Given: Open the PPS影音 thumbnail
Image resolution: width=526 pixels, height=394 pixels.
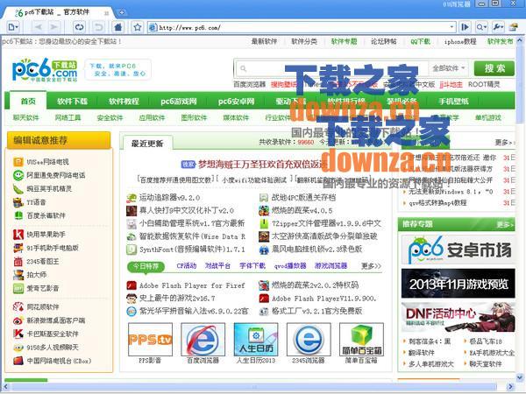Looking at the screenshot, I should 150,340.
